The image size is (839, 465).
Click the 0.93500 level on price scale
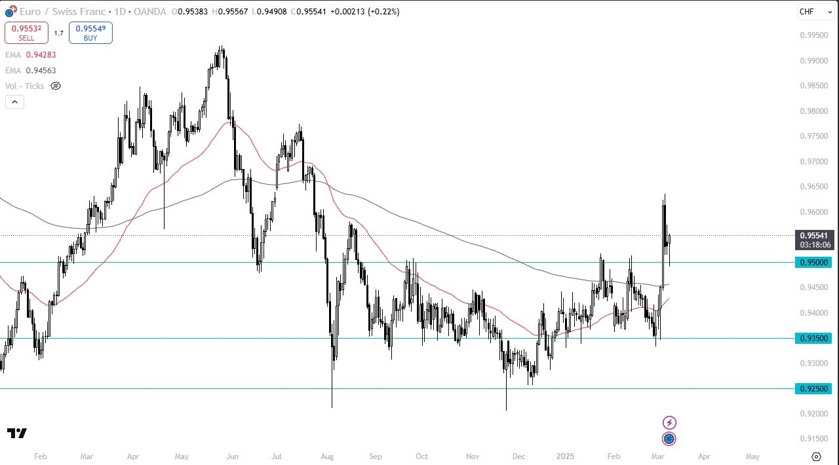[815, 338]
